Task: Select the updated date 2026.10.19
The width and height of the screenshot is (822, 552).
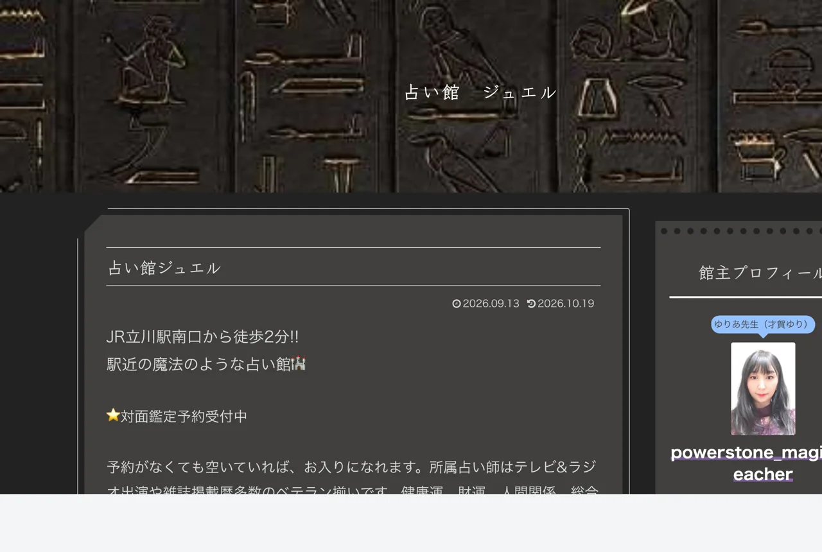Action: pyautogui.click(x=566, y=304)
